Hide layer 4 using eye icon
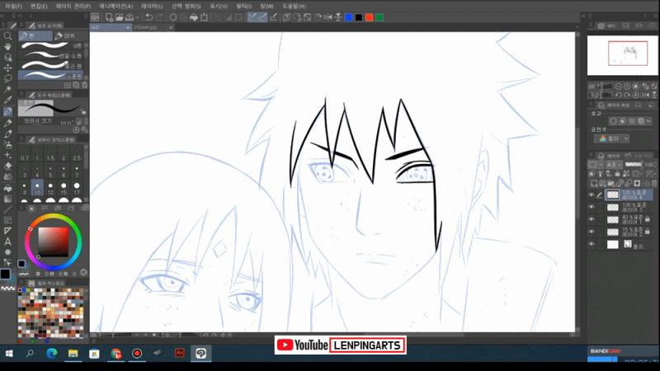Screen dimensions: 660x371 pyautogui.click(x=592, y=195)
